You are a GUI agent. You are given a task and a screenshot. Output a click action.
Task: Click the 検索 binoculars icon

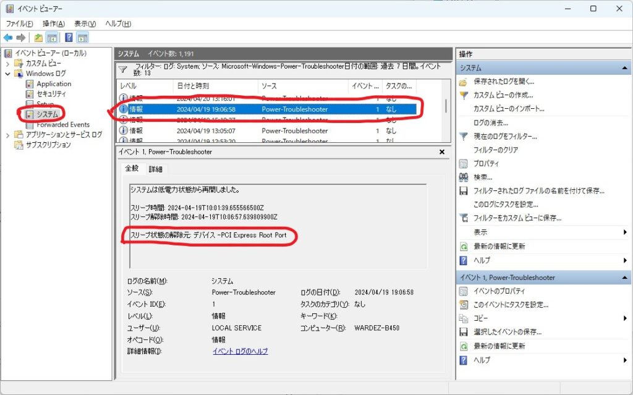464,177
